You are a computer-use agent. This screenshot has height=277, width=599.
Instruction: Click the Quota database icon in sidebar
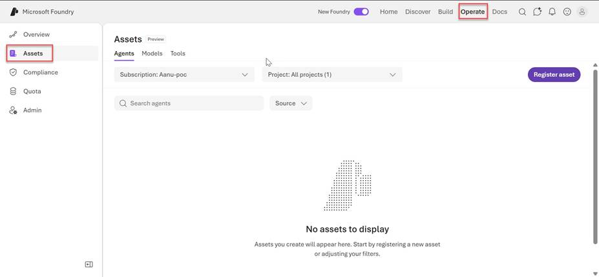point(13,91)
